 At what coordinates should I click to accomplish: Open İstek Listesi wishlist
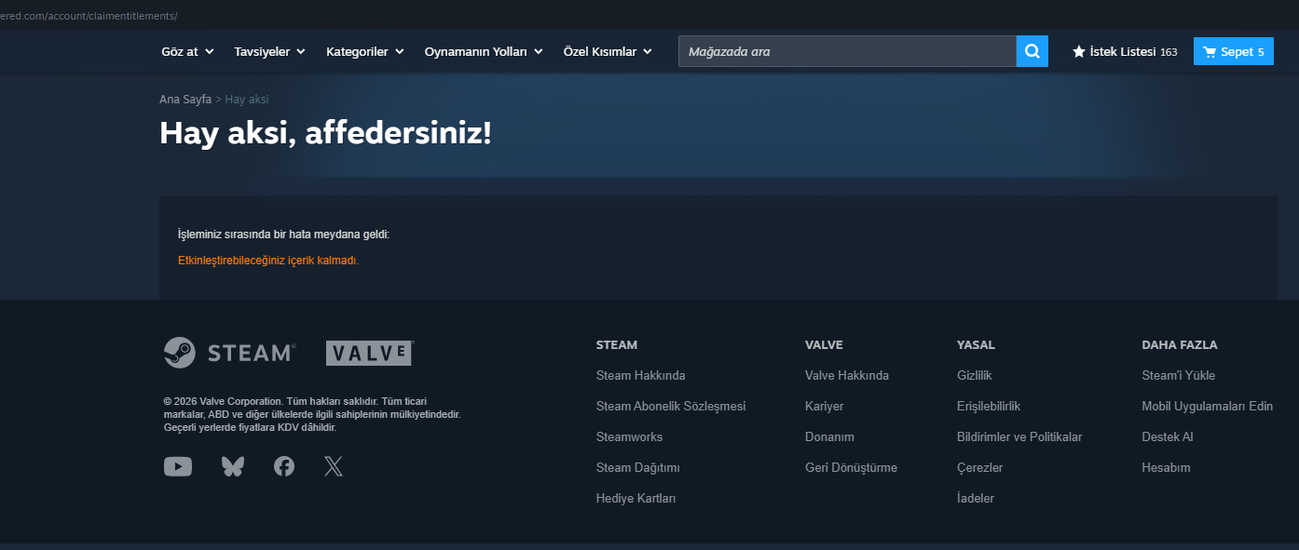[1125, 51]
